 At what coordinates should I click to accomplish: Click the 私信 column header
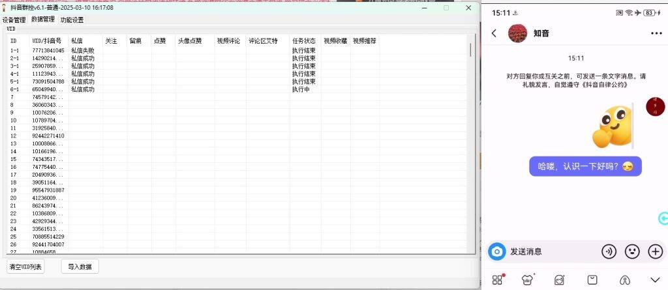point(77,40)
